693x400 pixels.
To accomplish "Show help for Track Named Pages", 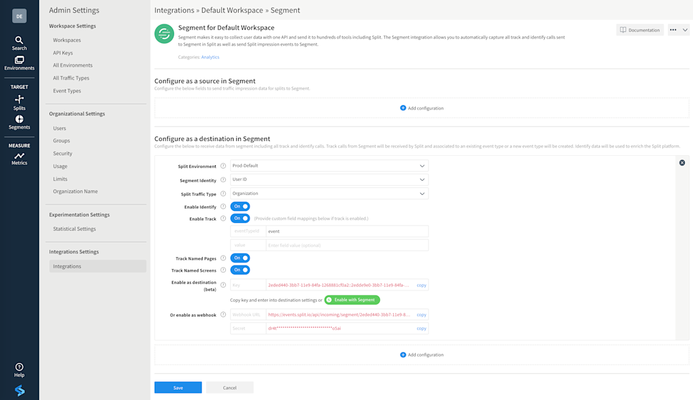I will 223,258.
